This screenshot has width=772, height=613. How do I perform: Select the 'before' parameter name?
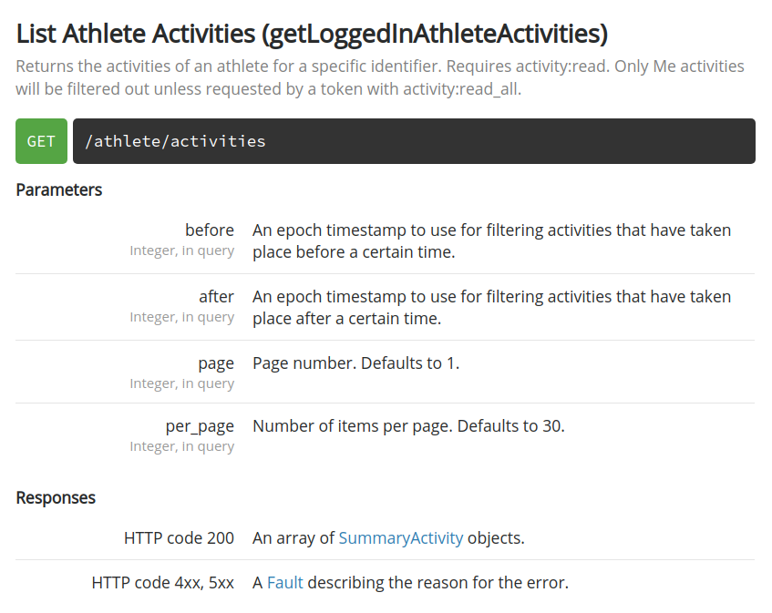(210, 230)
